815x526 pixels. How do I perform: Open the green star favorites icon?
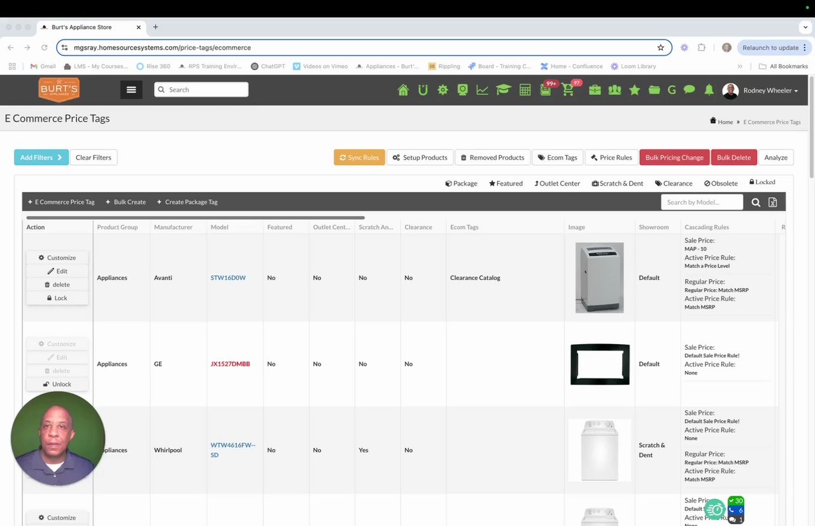tap(634, 90)
